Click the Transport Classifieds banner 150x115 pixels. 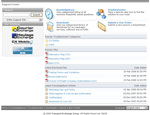click(x=22, y=50)
